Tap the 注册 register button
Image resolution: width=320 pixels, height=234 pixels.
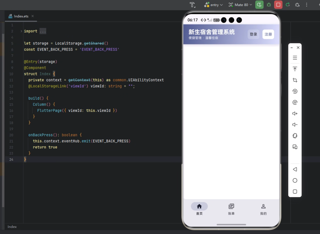coord(268,34)
